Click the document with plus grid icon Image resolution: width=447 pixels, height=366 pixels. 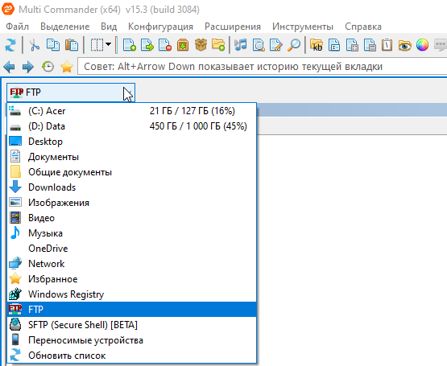coord(352,45)
